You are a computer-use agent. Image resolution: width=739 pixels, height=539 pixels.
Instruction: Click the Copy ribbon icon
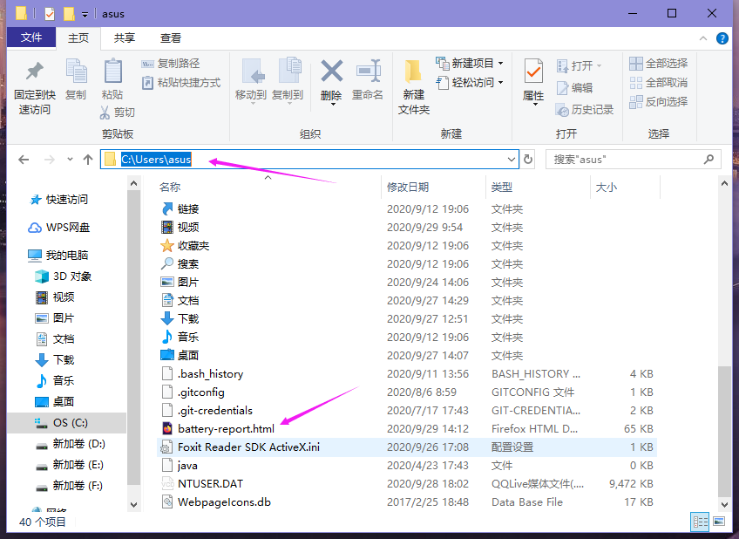76,72
